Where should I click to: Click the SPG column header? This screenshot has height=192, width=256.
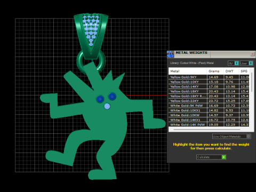244,71
